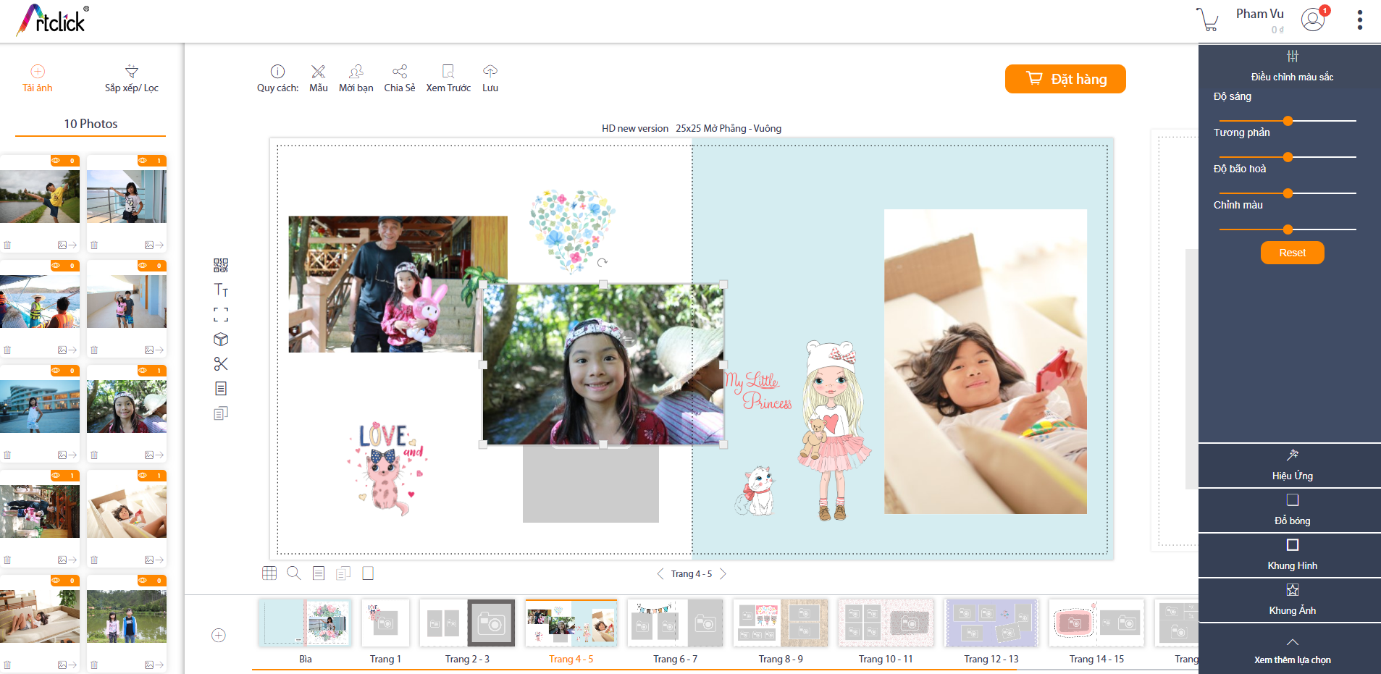Switch to Trang 10 - 11 spread
This screenshot has width=1381, height=674.
click(886, 623)
